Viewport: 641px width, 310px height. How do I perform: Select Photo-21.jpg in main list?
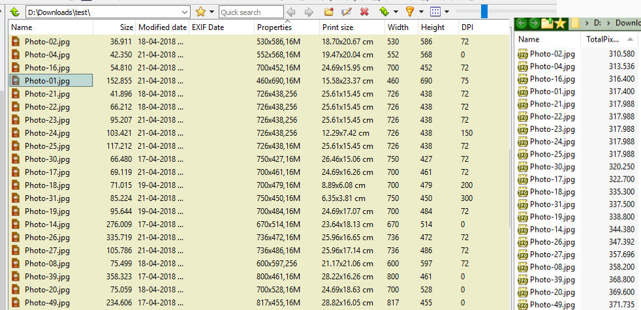click(47, 94)
